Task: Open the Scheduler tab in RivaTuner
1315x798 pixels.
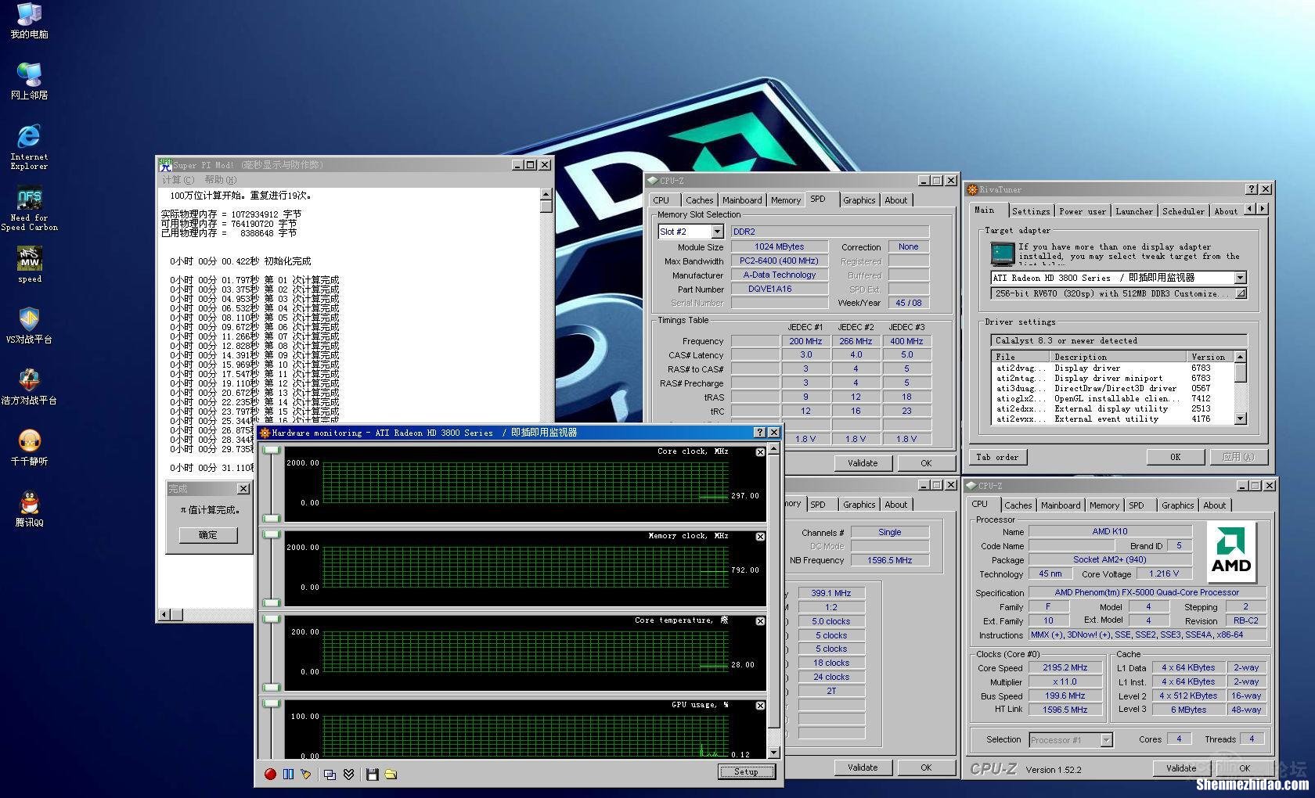Action: 1183,211
